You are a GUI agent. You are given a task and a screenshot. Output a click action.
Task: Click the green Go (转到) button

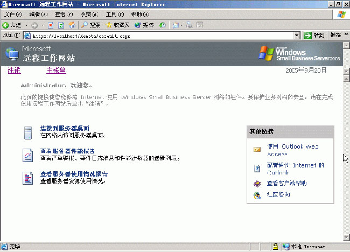click(314, 35)
